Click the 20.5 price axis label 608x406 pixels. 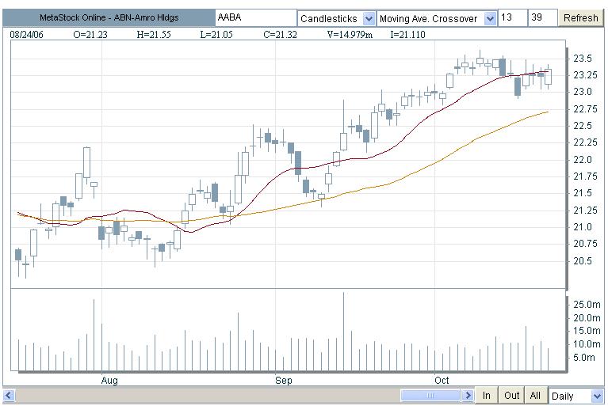coord(583,261)
